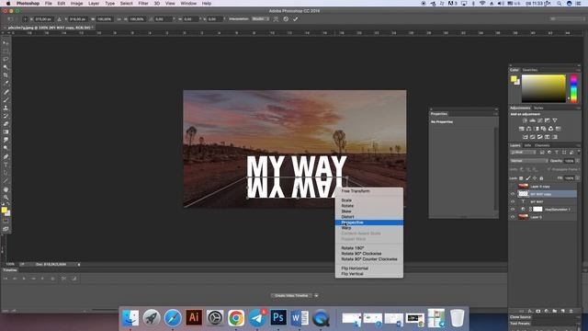Click the X position input field
The image size is (588, 331).
pos(44,18)
